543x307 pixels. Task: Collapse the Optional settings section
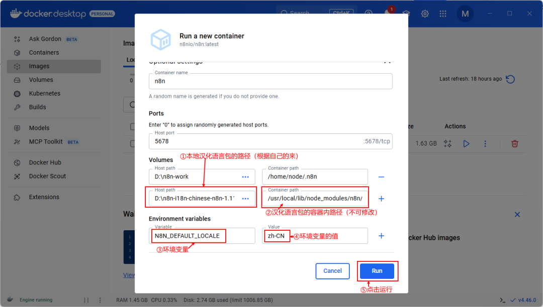[x=388, y=62]
